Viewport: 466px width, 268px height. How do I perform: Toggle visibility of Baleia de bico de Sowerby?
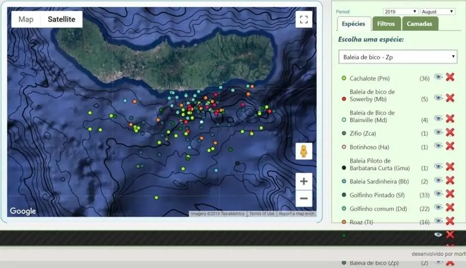[x=438, y=98]
